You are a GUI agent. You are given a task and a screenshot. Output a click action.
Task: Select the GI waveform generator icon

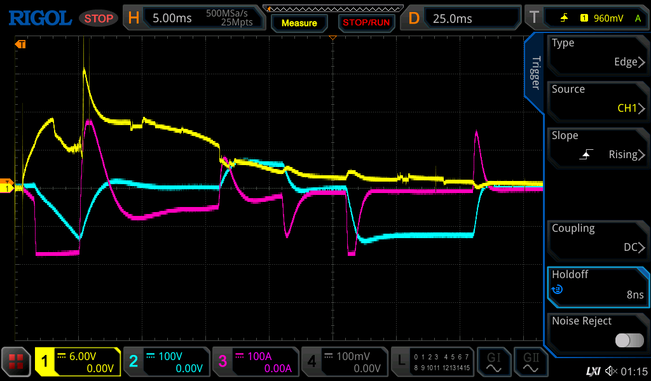point(493,363)
